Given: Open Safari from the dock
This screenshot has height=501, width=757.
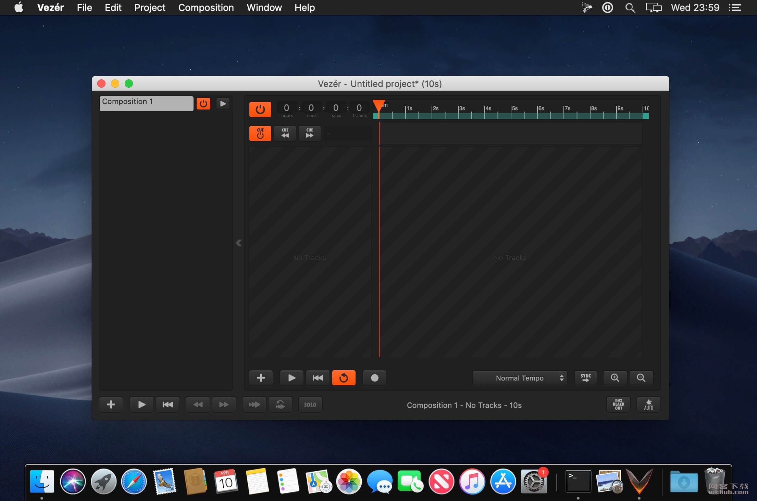Looking at the screenshot, I should [x=134, y=481].
